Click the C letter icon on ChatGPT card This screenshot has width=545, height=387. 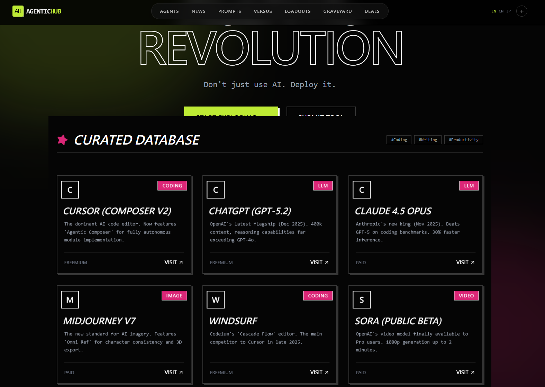coord(216,190)
